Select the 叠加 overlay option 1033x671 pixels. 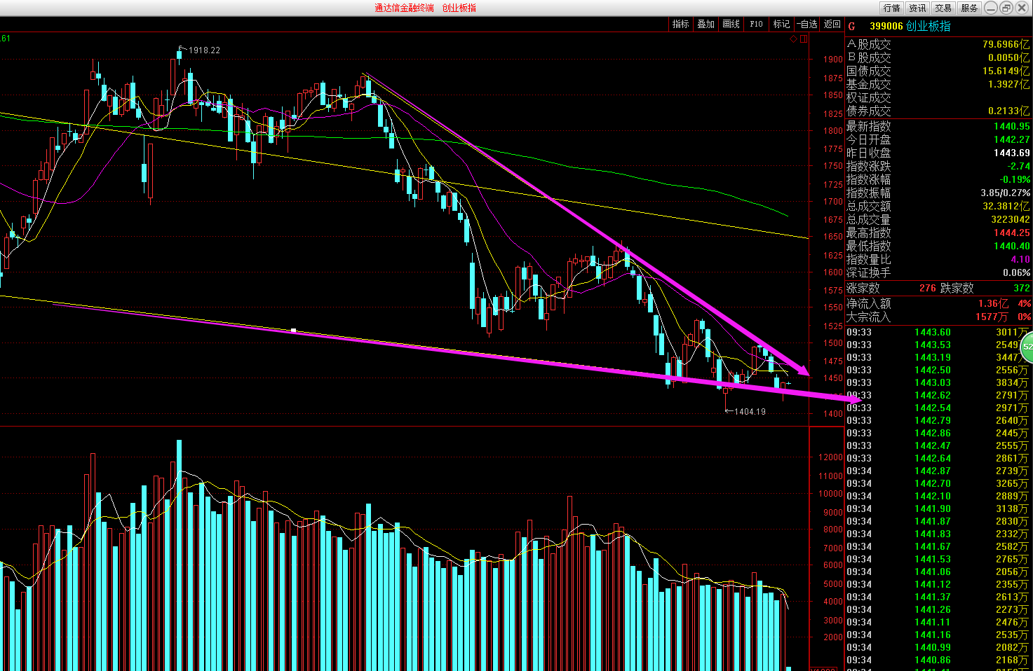[705, 24]
